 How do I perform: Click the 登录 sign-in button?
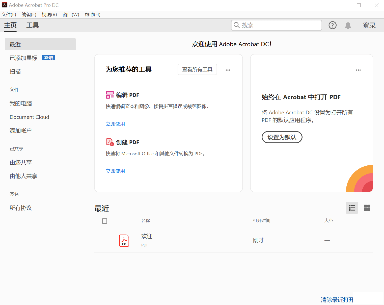click(369, 25)
